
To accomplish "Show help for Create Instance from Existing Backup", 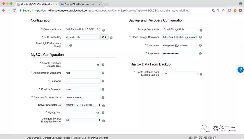I will pos(201,74).
